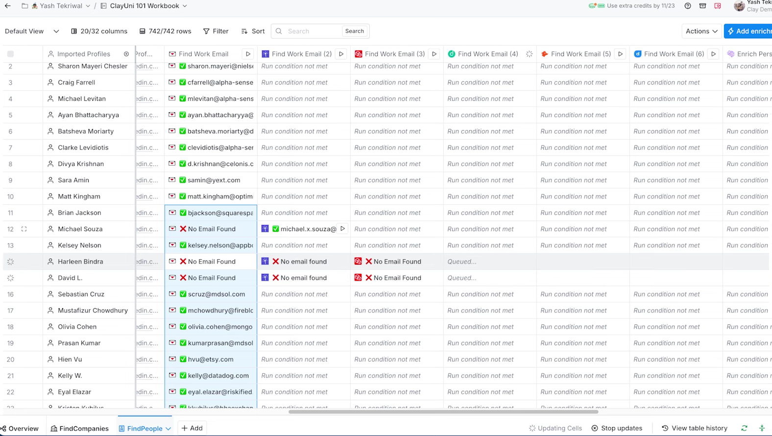Click Stop updates
This screenshot has height=436, width=772.
coord(617,428)
